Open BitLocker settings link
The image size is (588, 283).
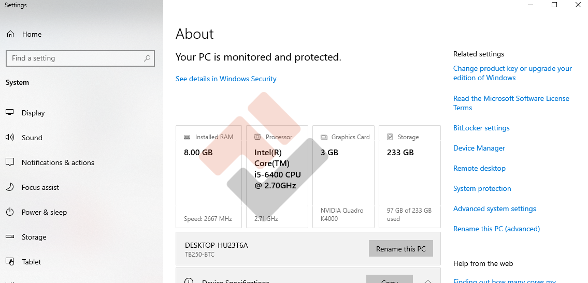[481, 128]
